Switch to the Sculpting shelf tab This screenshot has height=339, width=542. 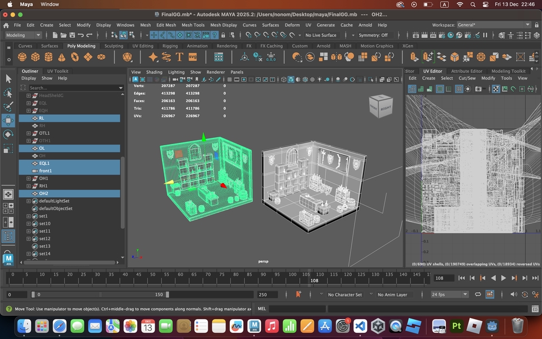pos(113,46)
